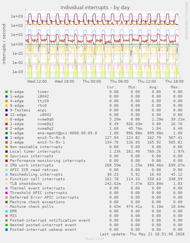Click the yellow TLB shootdowns legend swatch

6,184
